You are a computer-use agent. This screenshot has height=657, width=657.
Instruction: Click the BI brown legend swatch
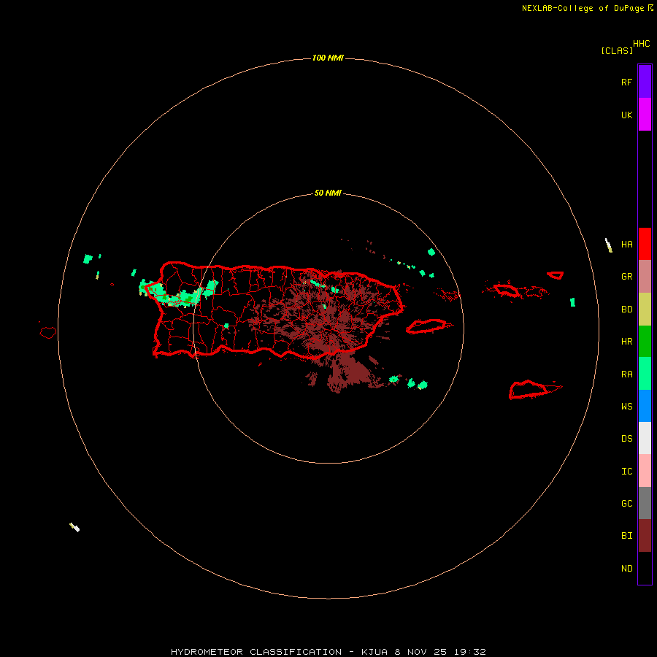[645, 536]
